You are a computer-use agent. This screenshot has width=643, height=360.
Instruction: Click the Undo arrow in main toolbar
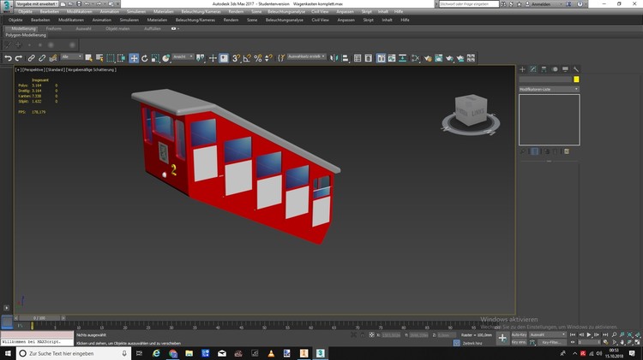click(x=8, y=58)
